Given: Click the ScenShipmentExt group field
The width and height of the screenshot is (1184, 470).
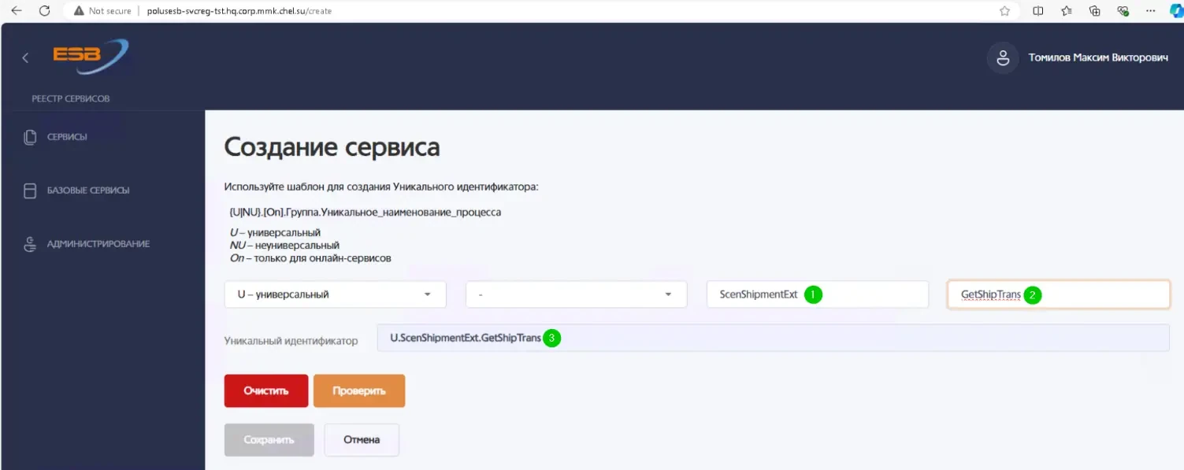Looking at the screenshot, I should click(x=818, y=294).
